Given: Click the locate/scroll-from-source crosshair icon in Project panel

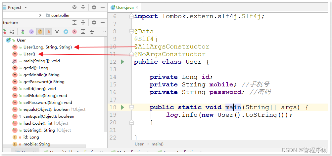Looking at the screenshot, I should [x=74, y=7].
